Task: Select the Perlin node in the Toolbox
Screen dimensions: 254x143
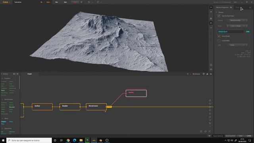Action: pyautogui.click(x=3, y=91)
